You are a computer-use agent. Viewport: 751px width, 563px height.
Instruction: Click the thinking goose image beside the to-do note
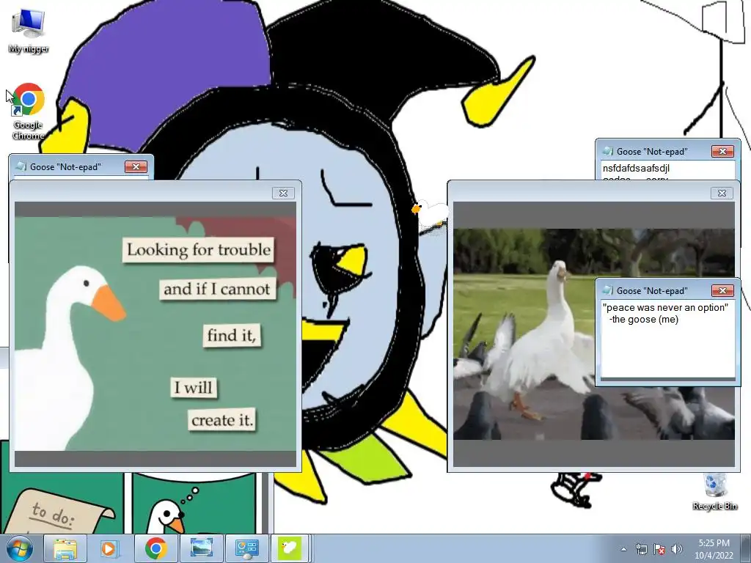pyautogui.click(x=194, y=504)
